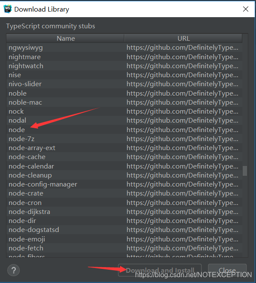Select the ngwysiwyg row
Viewport: 256px width, 283px height.
(124, 48)
